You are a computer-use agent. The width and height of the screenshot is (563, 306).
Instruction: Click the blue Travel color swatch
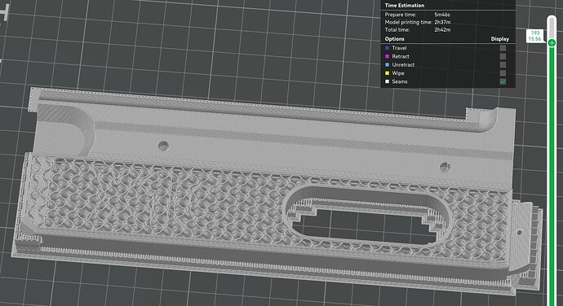387,48
